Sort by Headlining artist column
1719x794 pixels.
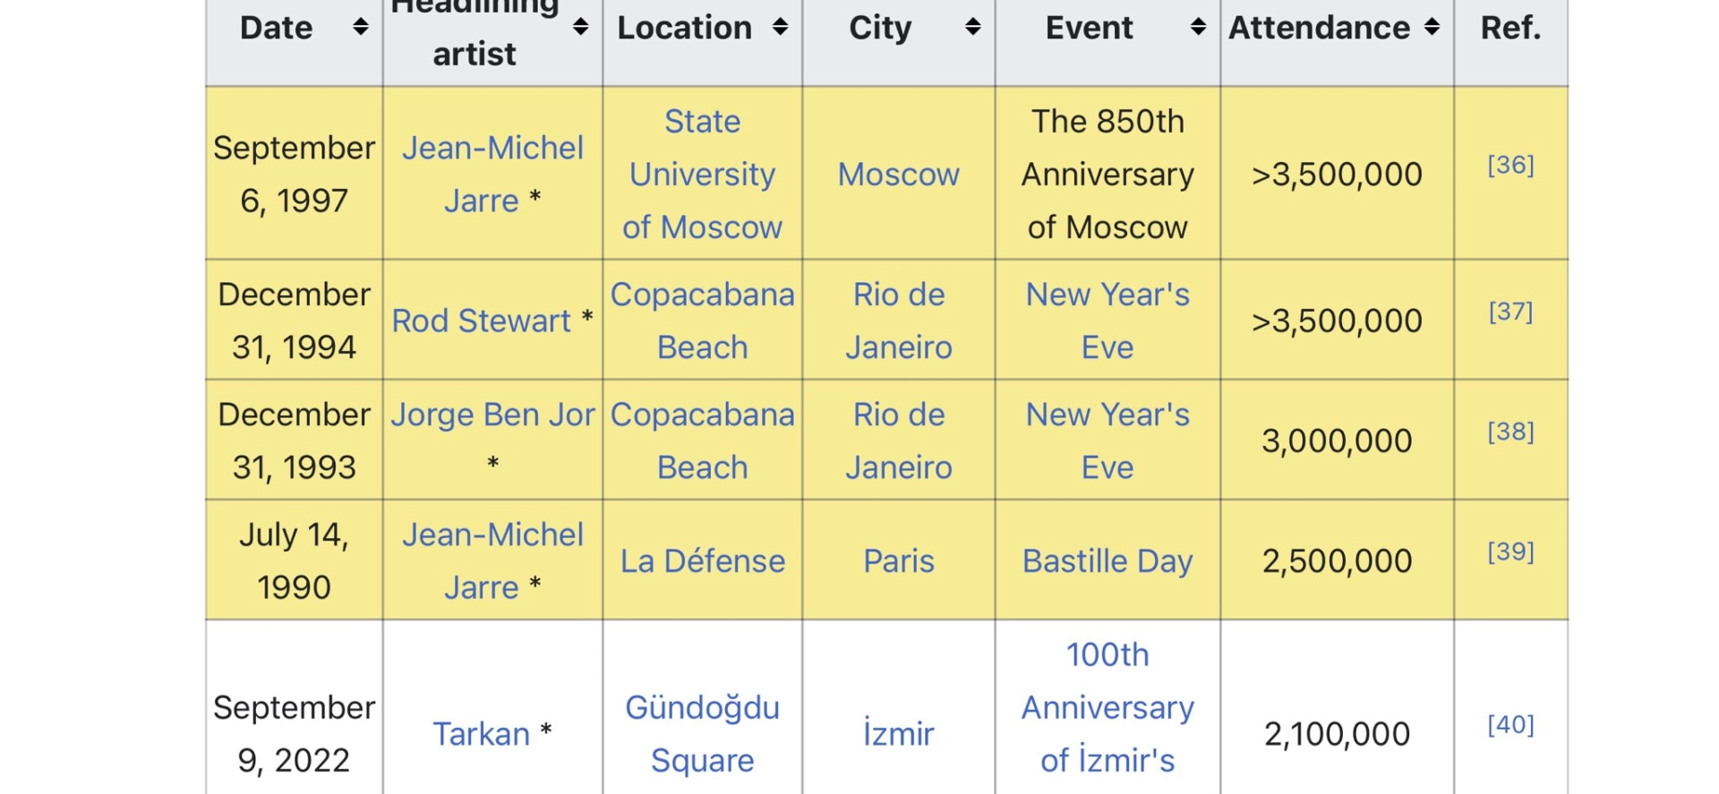tap(580, 28)
